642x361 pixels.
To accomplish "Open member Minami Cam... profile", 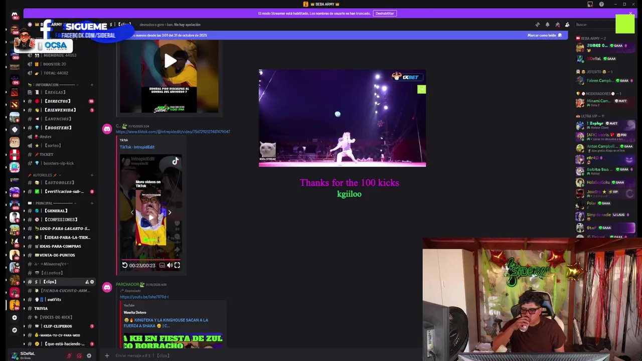I will coord(604,102).
